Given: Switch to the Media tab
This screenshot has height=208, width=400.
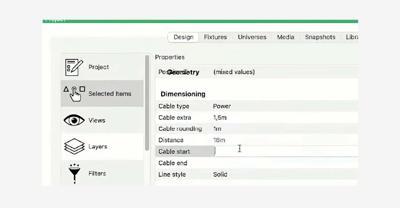Looking at the screenshot, I should (x=285, y=37).
